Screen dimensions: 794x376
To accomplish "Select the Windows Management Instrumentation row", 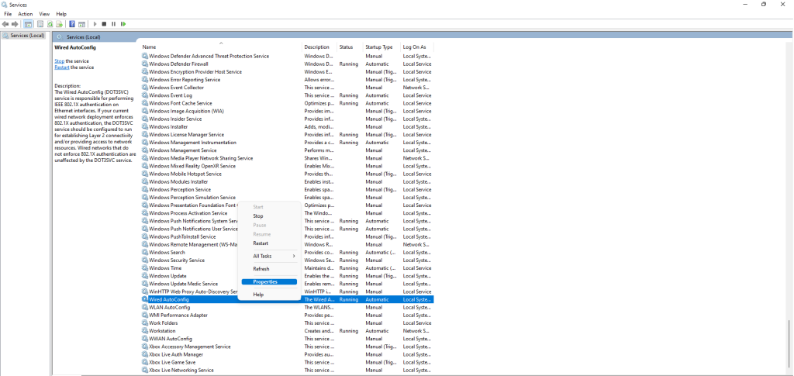I will [287, 143].
